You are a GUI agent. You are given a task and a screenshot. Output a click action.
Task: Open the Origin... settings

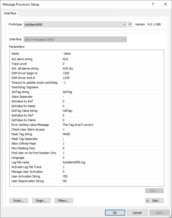[x=41, y=201]
